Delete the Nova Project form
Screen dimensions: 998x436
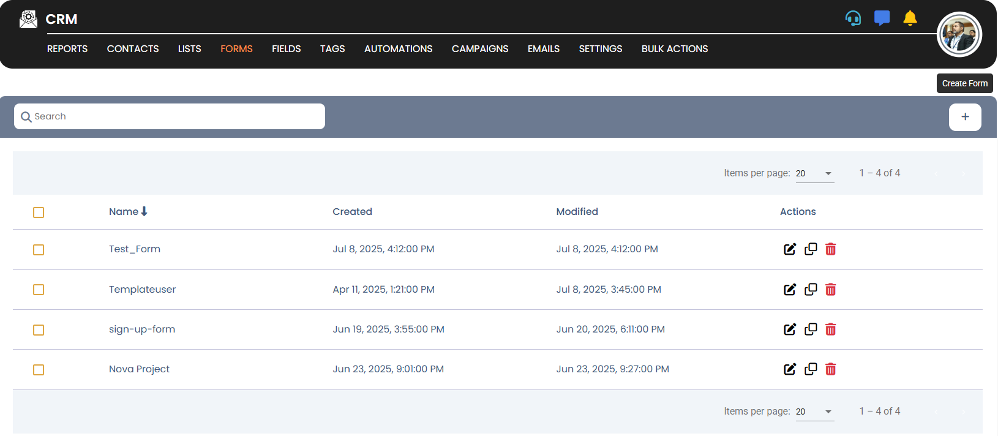click(830, 369)
